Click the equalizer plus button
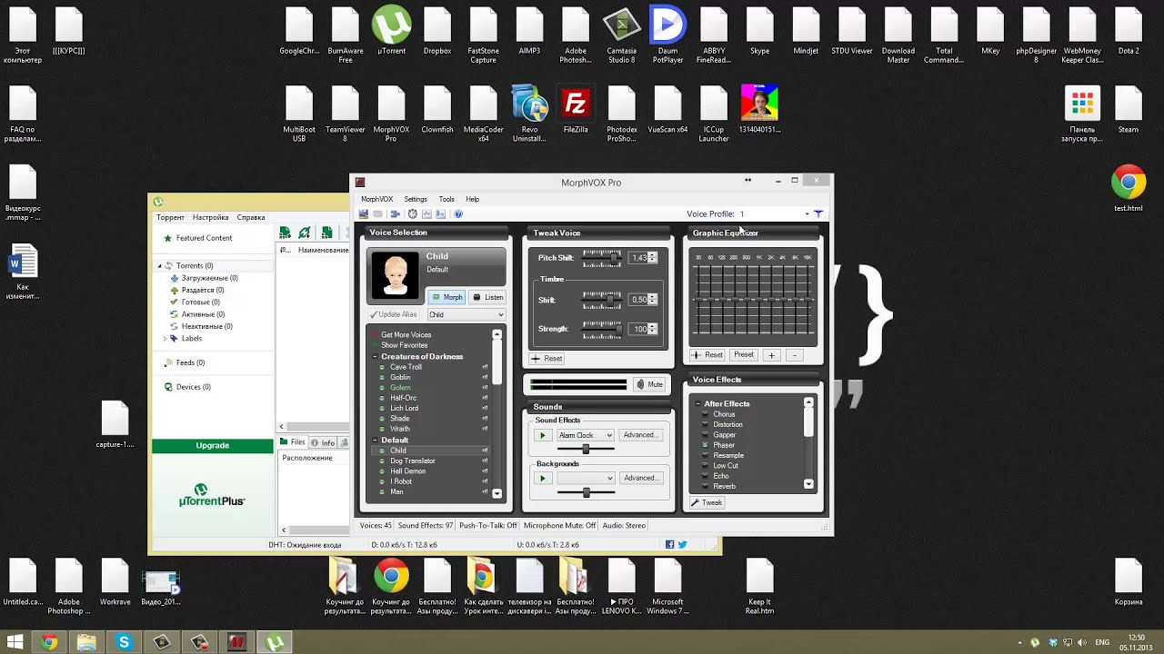Image resolution: width=1164 pixels, height=654 pixels. pyautogui.click(x=771, y=355)
